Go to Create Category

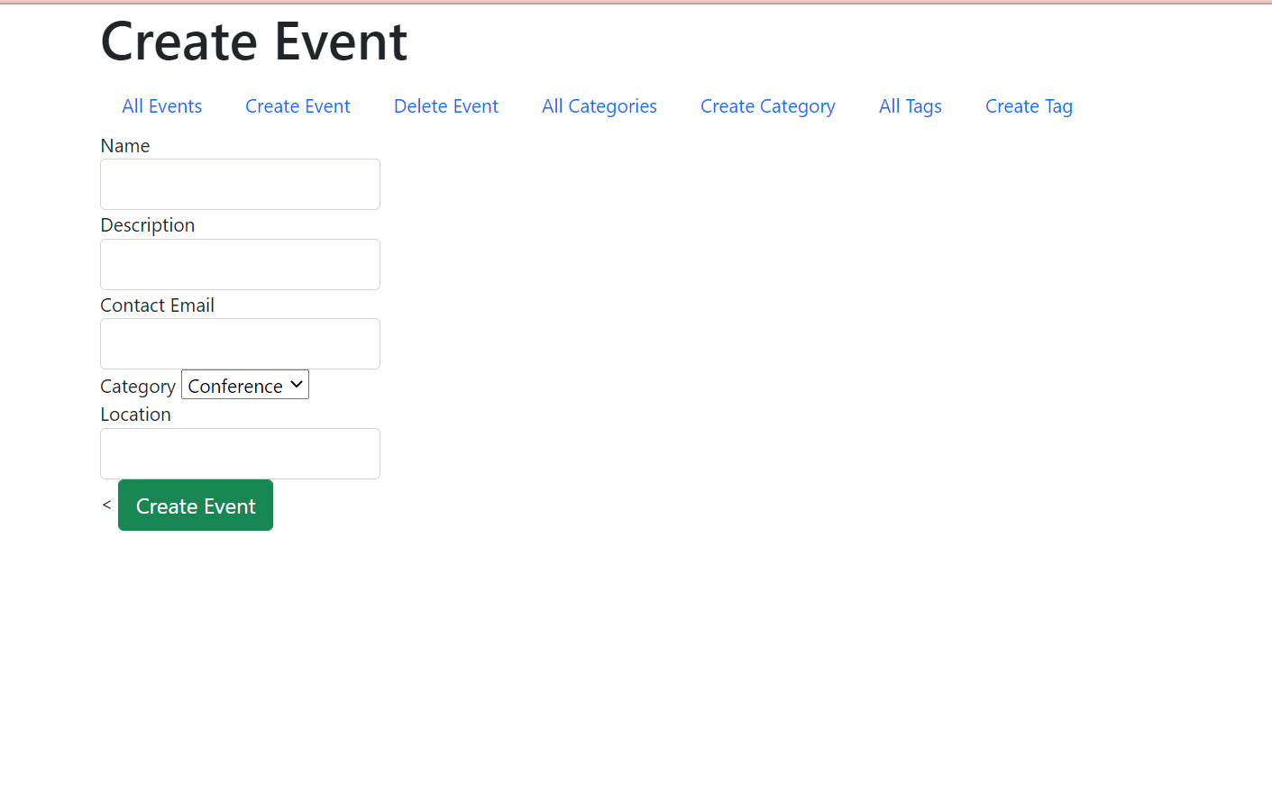click(x=767, y=105)
